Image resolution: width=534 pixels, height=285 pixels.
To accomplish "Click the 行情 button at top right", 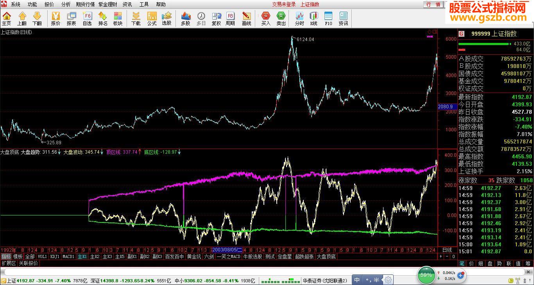I will pos(433,4).
